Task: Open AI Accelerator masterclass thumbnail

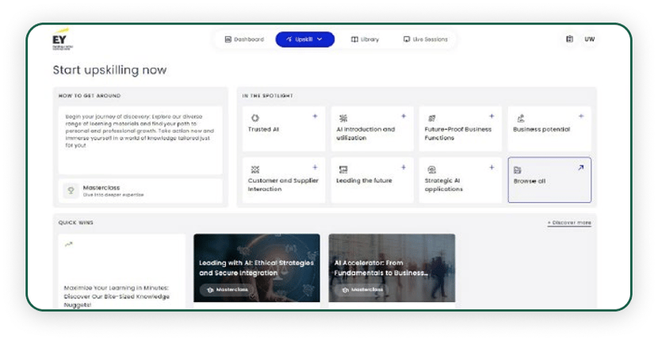Action: (392, 267)
